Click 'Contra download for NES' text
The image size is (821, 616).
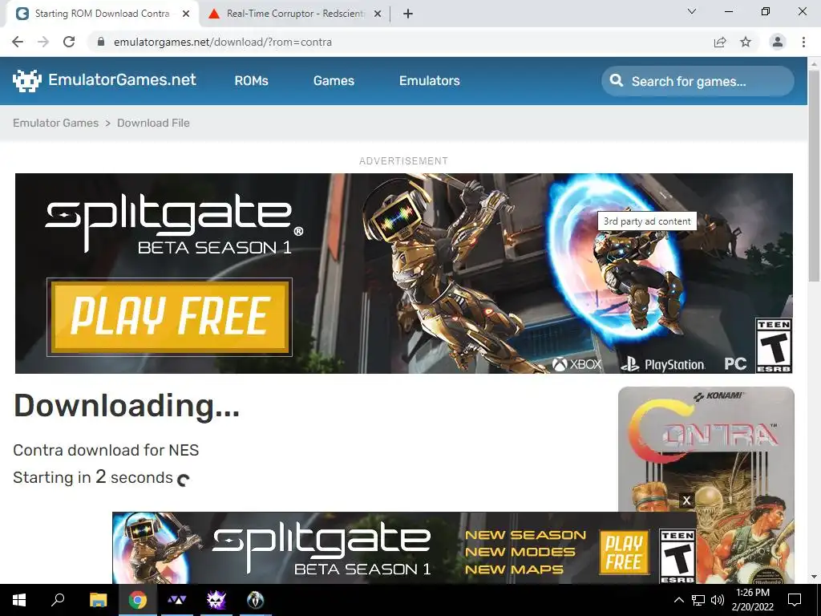[106, 450]
